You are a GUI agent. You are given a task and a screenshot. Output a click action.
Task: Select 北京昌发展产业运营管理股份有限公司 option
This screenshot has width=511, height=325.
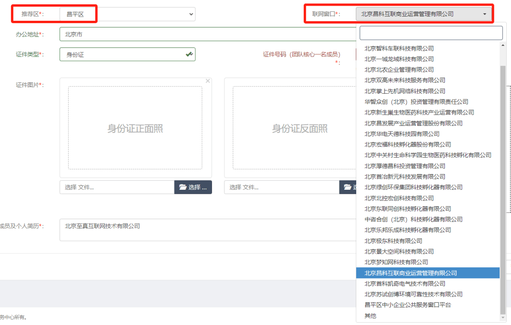click(x=428, y=123)
